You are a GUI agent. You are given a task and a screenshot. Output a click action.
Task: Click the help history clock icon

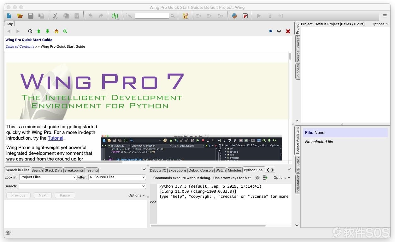30,31
